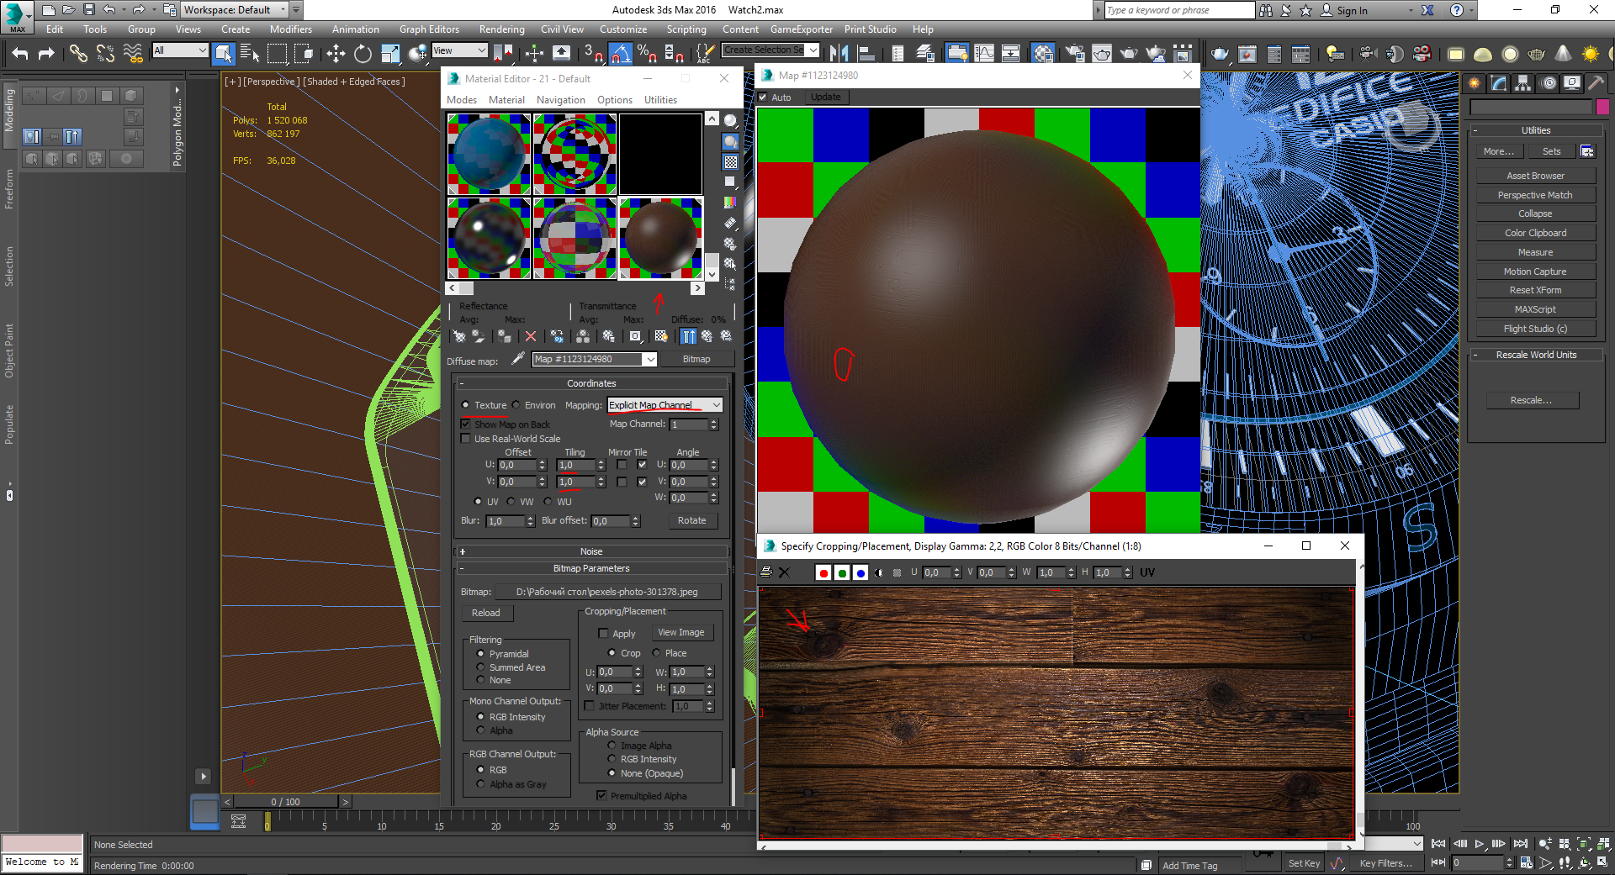Image resolution: width=1615 pixels, height=875 pixels.
Task: Enable Use Real-World Scale checkbox
Action: (x=466, y=439)
